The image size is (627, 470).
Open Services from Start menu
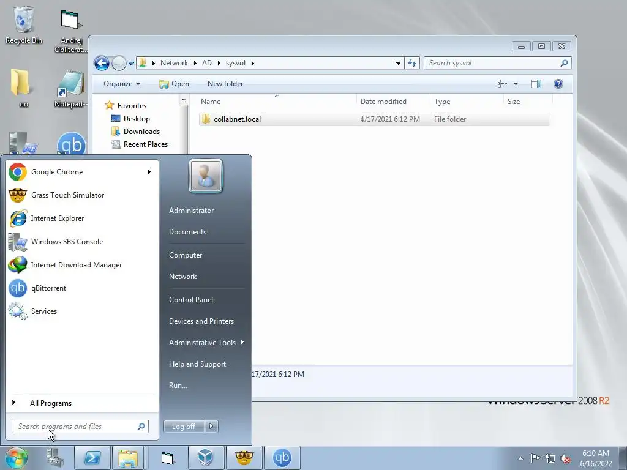tap(82, 311)
